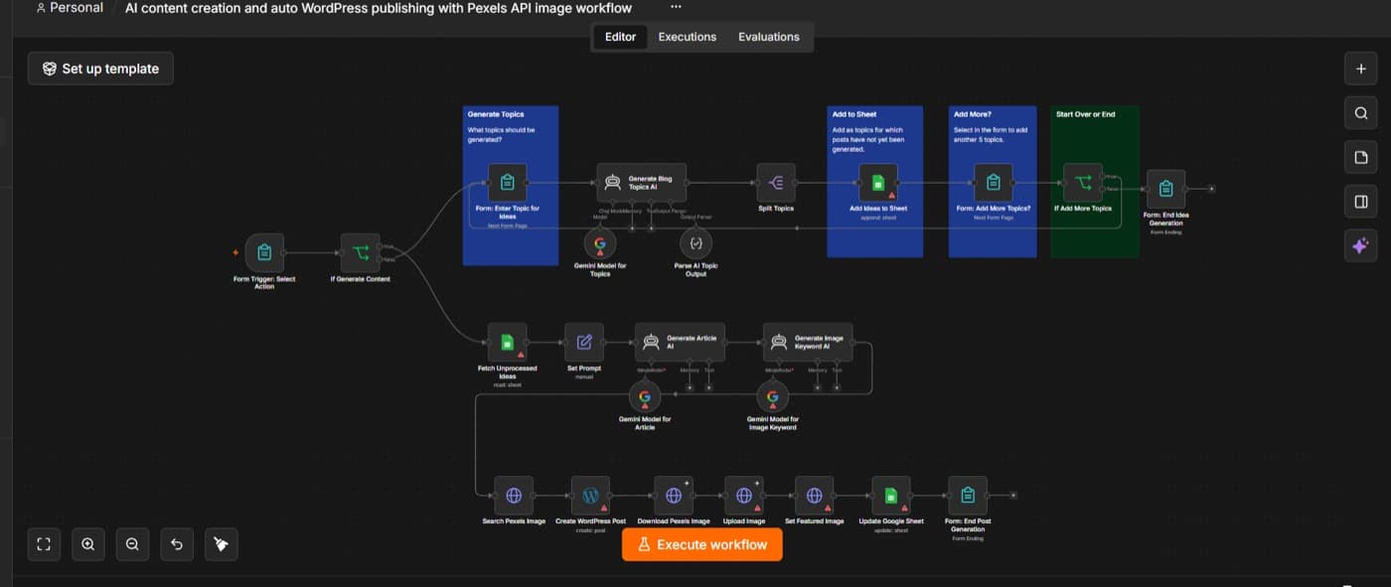The image size is (1391, 587).
Task: Open the Form: Enter Topic for Ideas node
Action: point(507,183)
